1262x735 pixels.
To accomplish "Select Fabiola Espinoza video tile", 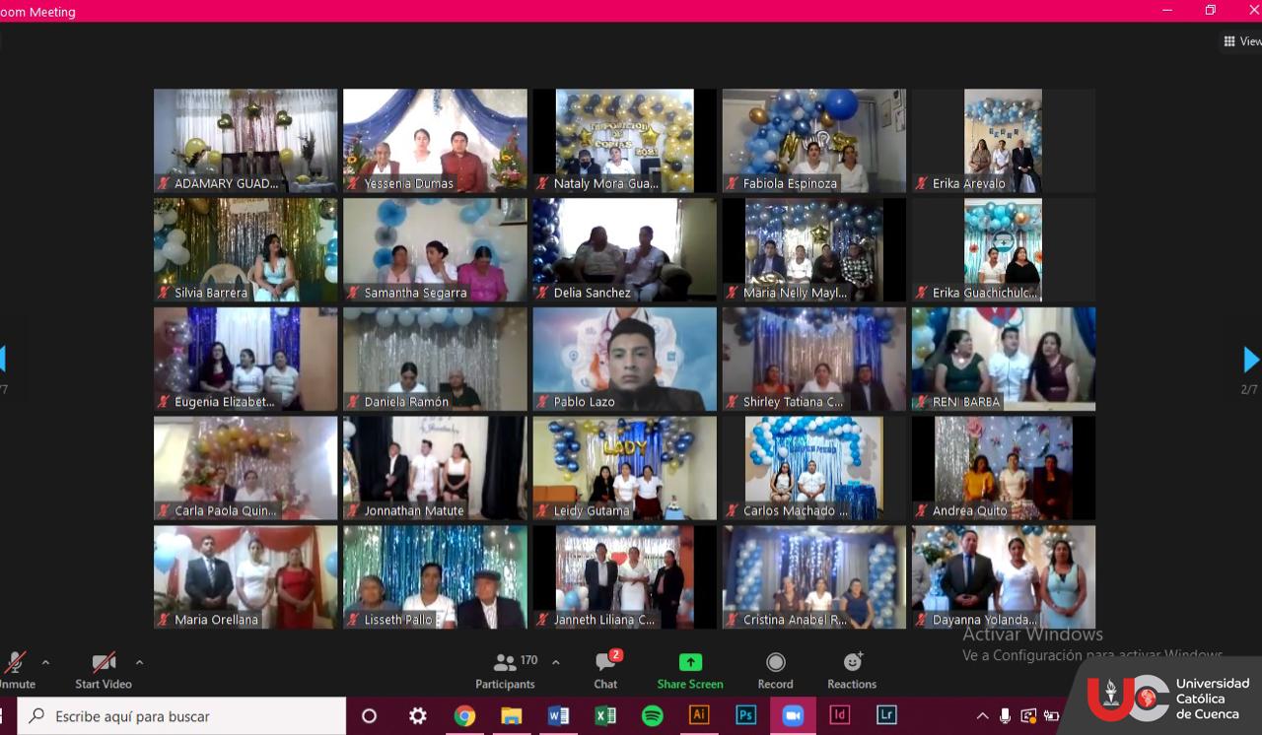I will [x=814, y=141].
